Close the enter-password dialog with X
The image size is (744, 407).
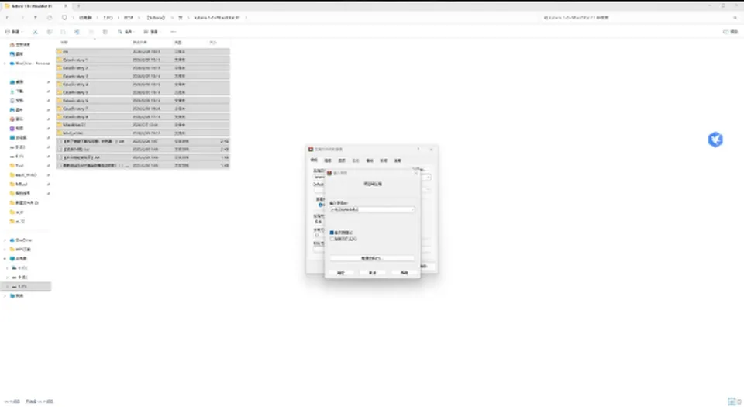(x=415, y=173)
